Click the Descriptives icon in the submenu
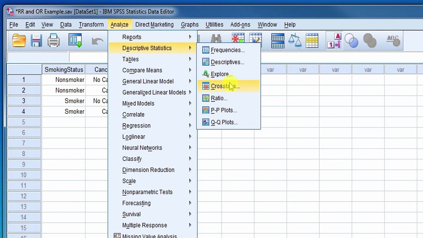This screenshot has height=238, width=423. pos(206,62)
